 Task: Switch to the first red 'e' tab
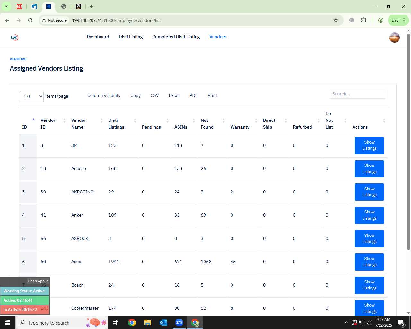(19, 6)
